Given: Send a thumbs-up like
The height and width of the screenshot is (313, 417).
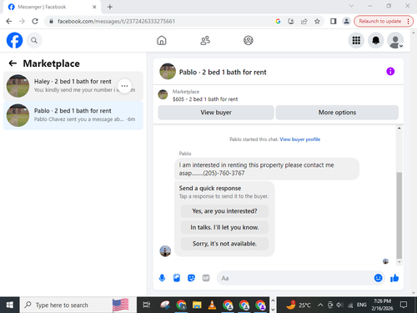Looking at the screenshot, I should (x=394, y=278).
